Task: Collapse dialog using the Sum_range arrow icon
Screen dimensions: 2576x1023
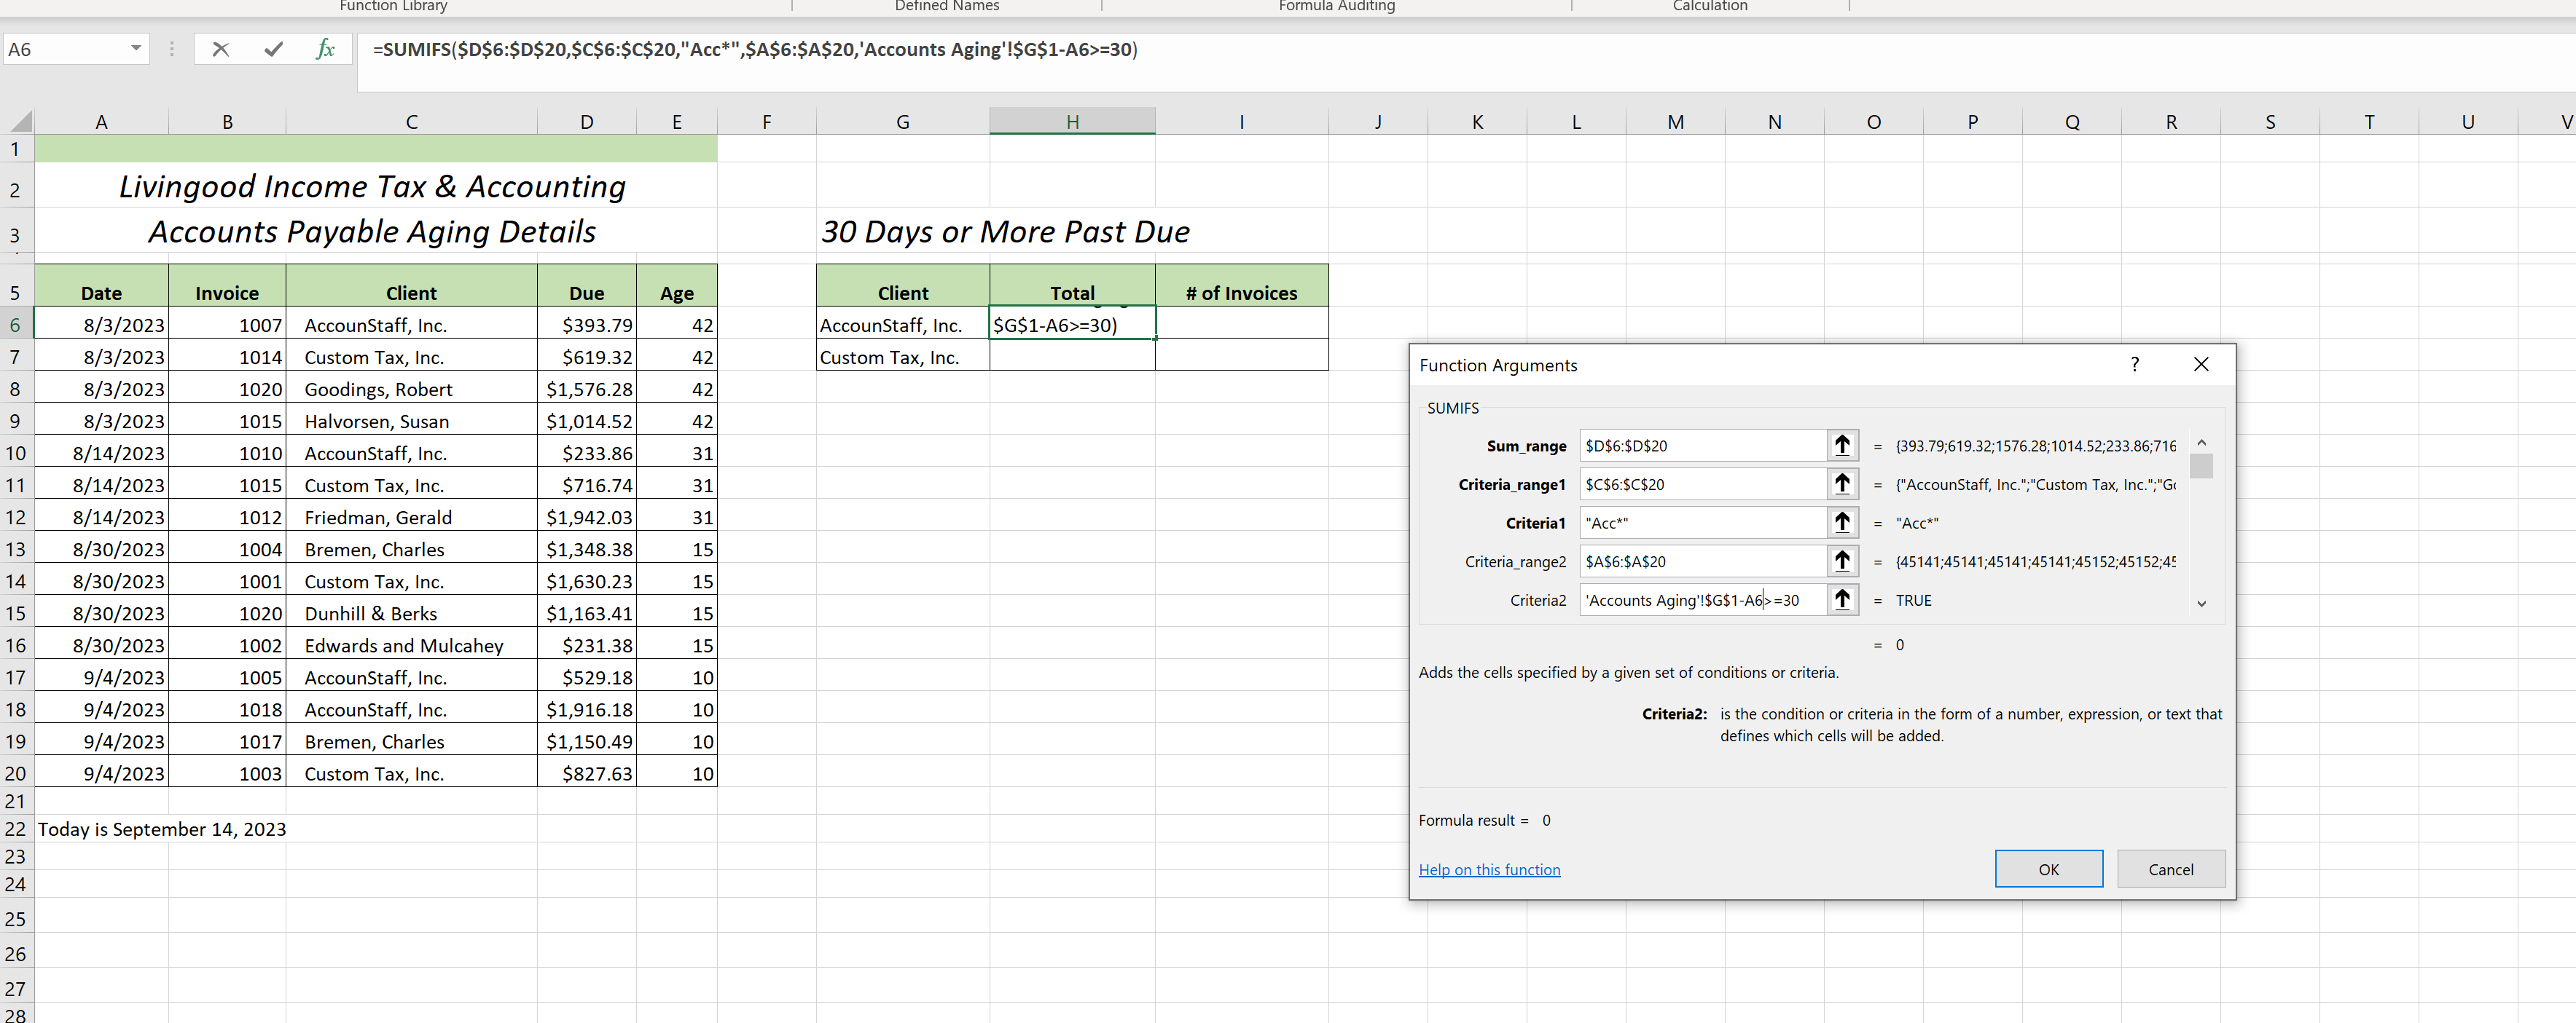Action: (x=1842, y=446)
